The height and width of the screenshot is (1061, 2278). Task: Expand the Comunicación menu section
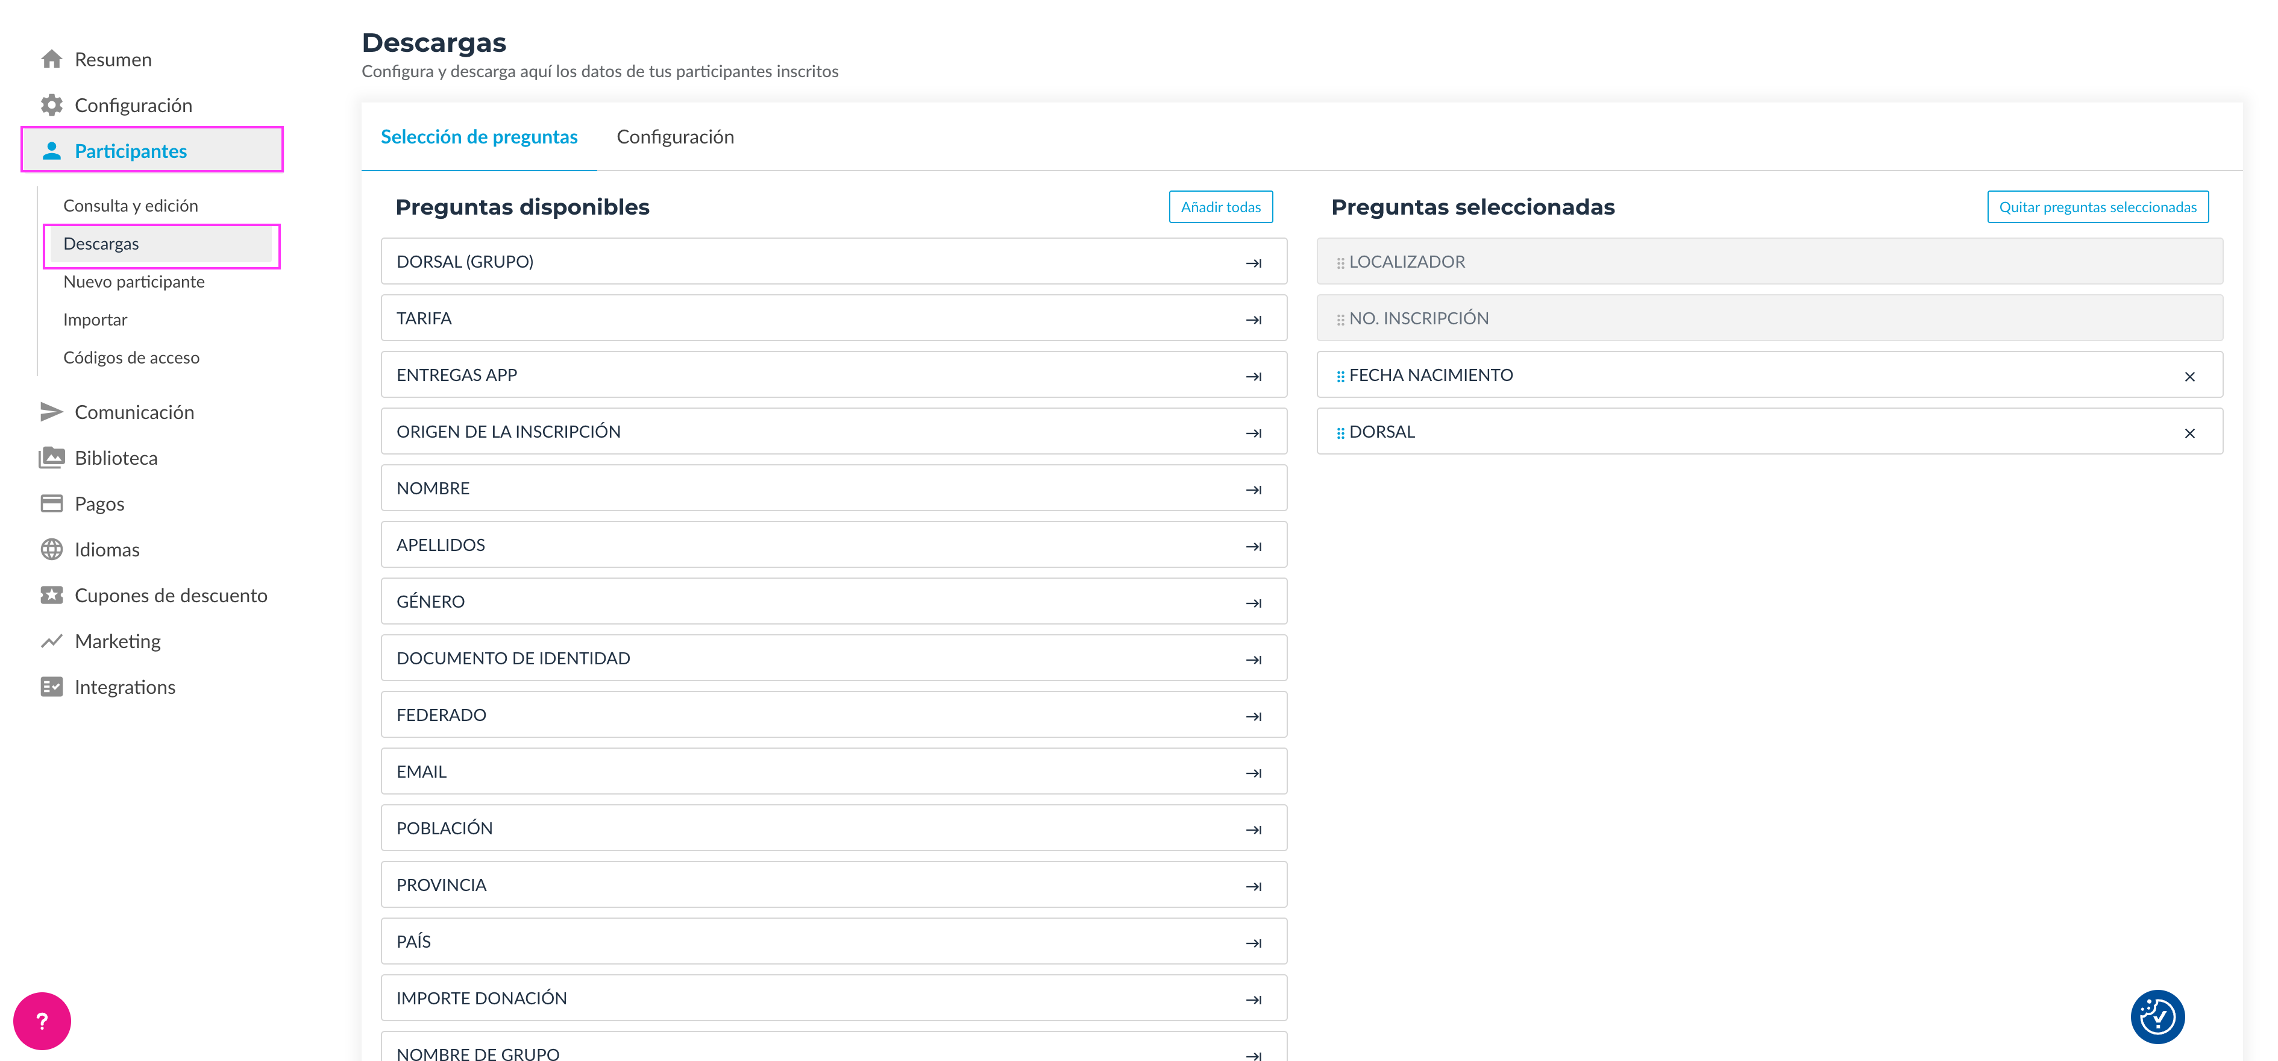[x=134, y=412]
